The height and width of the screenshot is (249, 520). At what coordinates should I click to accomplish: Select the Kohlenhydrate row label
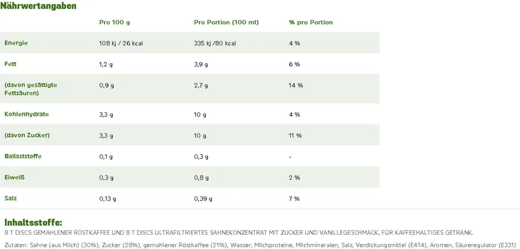pyautogui.click(x=26, y=114)
